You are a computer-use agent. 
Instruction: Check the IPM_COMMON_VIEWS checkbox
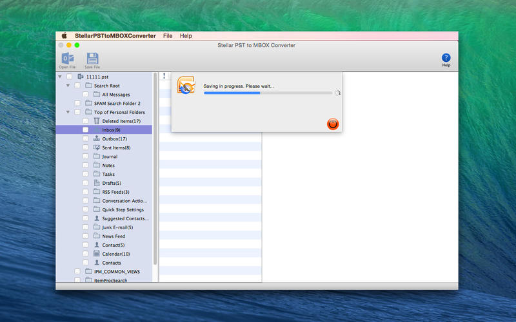(77, 271)
